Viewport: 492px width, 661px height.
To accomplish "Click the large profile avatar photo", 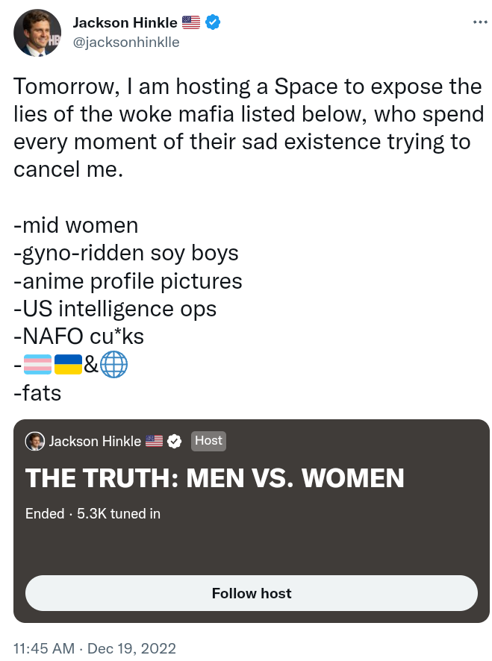I will point(37,32).
